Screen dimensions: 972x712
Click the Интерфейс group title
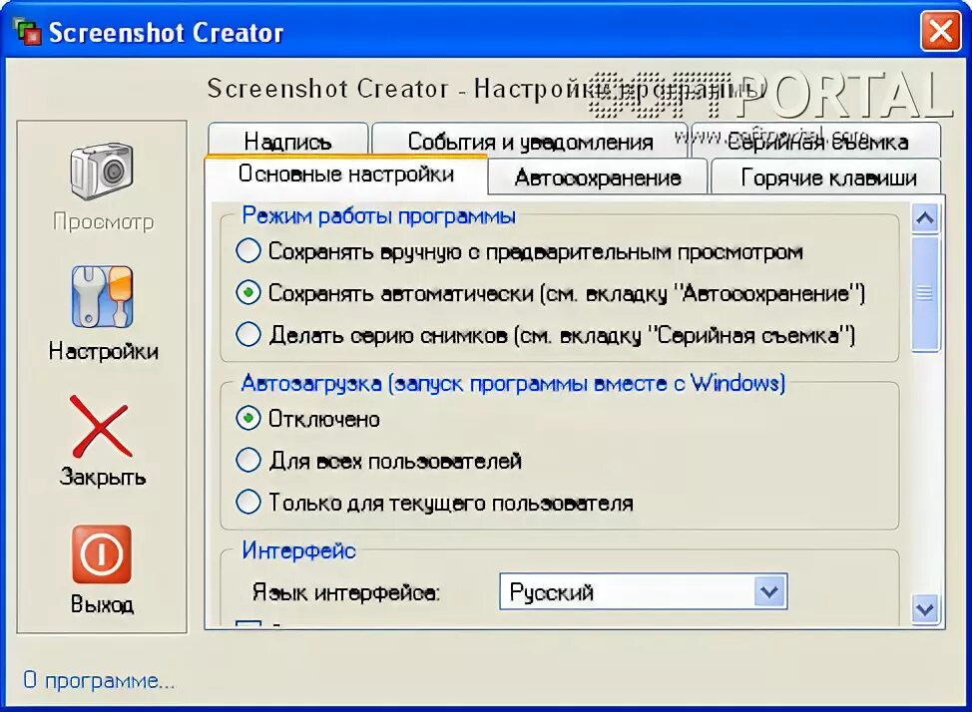[298, 550]
